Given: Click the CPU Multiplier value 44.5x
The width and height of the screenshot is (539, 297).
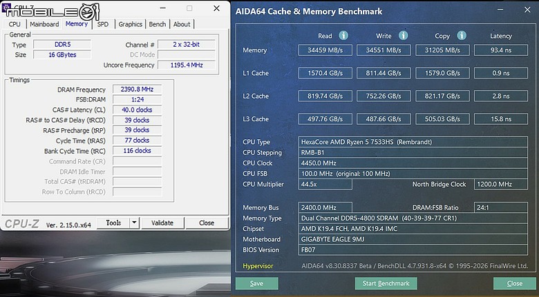Looking at the screenshot, I should 325,184.
